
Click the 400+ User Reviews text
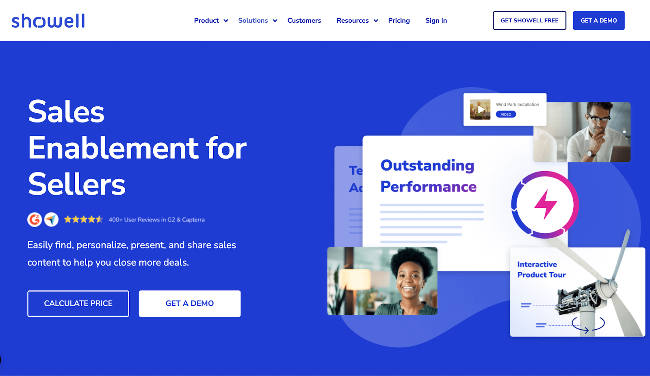pos(157,220)
